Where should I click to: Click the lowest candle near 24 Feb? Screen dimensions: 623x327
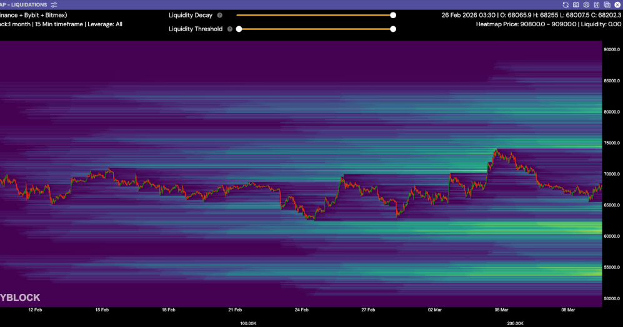click(314, 218)
